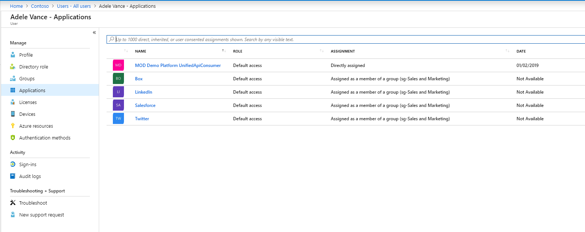The height and width of the screenshot is (232, 585).
Task: Click the Troubleshoot wrench icon
Action: pos(13,203)
